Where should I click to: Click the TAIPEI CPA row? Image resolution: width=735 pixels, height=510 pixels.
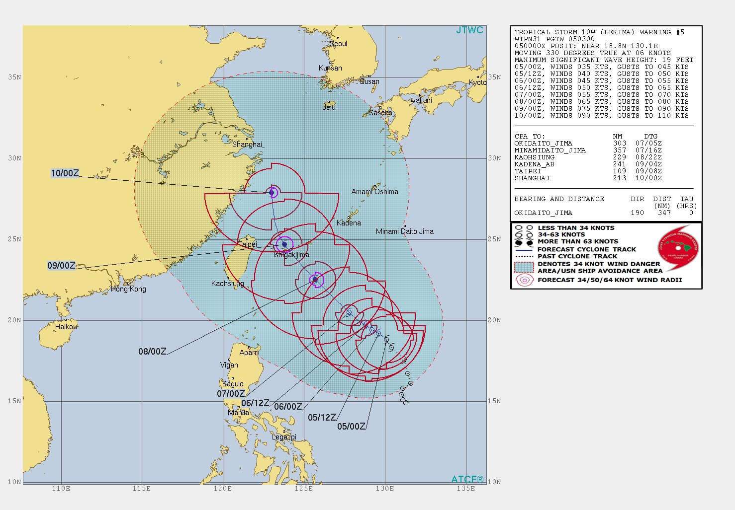point(588,171)
